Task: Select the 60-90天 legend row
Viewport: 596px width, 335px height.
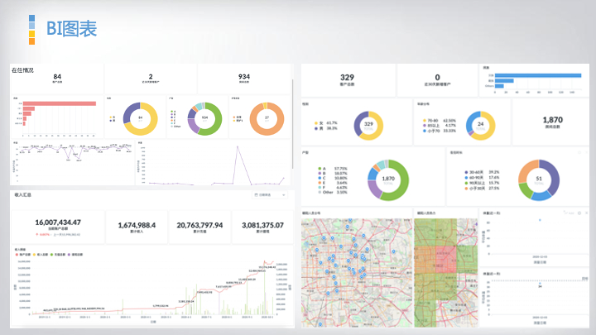Action: [x=482, y=177]
